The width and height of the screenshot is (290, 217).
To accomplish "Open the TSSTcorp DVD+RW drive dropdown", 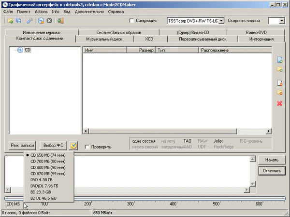I will (x=221, y=21).
